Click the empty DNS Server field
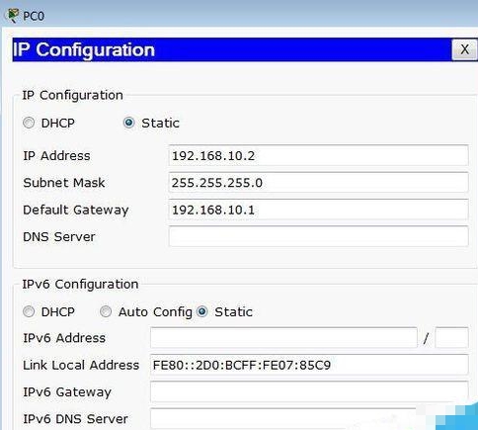The height and width of the screenshot is (430, 478). [318, 236]
